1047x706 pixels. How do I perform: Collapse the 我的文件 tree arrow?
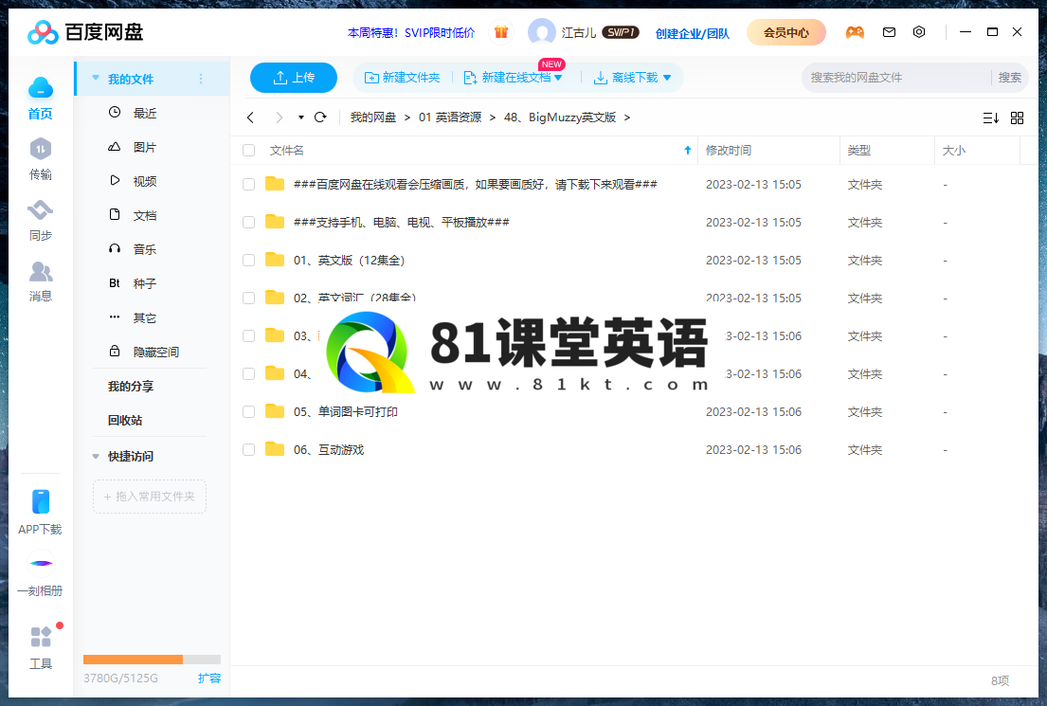tap(96, 78)
